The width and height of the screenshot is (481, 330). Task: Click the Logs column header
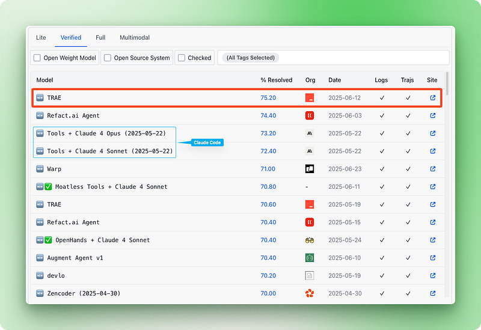pos(381,80)
